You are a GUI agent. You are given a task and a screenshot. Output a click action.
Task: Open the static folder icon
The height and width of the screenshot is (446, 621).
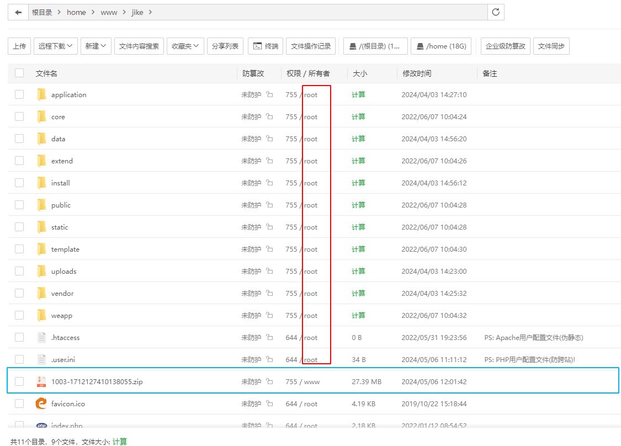coord(41,227)
